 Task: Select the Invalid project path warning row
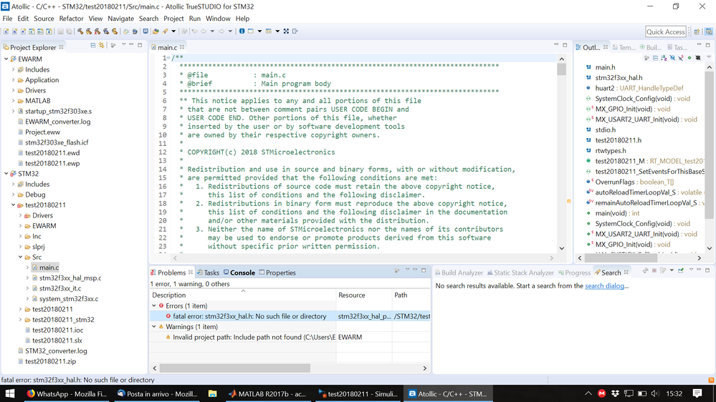pyautogui.click(x=290, y=338)
